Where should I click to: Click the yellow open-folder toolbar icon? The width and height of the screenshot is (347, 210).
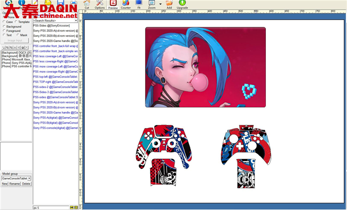tap(48, 3)
